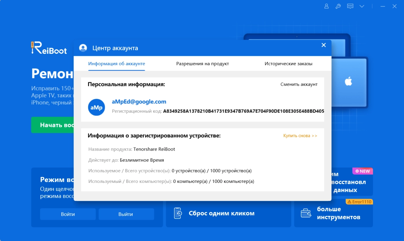Click the Tenorshare ReiBoot product name

pyautogui.click(x=154, y=149)
